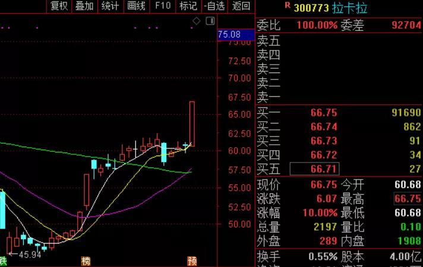Click 委差 value 92704
Screen dimensions: 423x267
[x=406, y=26]
